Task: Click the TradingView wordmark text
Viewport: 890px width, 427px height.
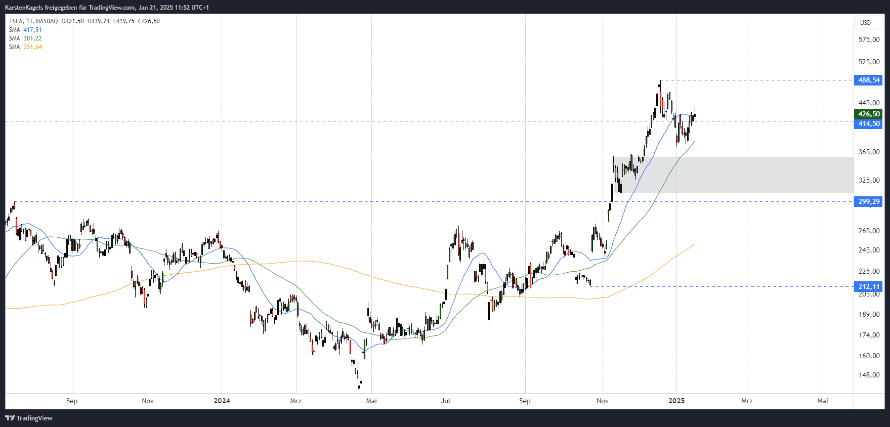Action: click(x=34, y=418)
